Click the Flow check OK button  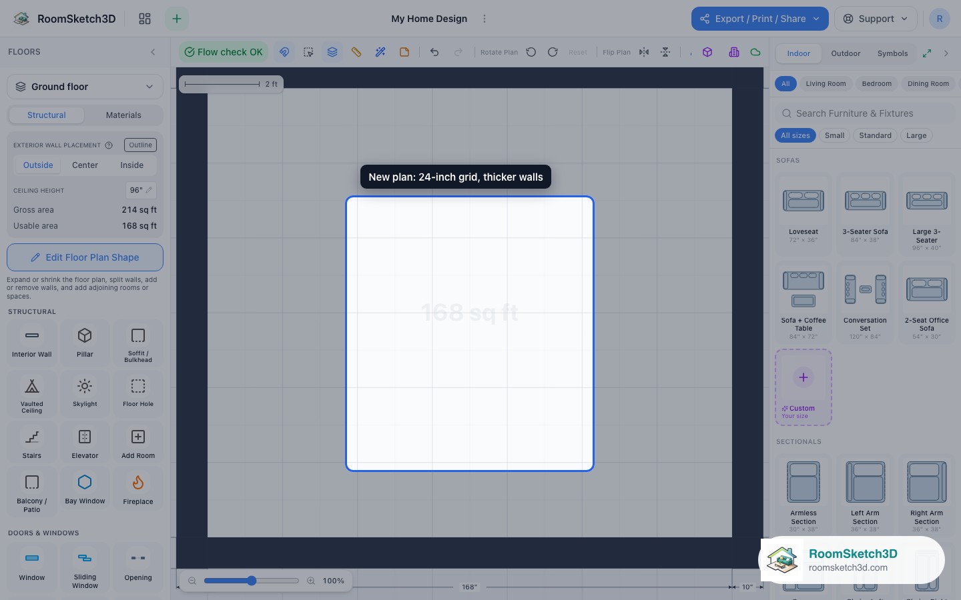(223, 52)
